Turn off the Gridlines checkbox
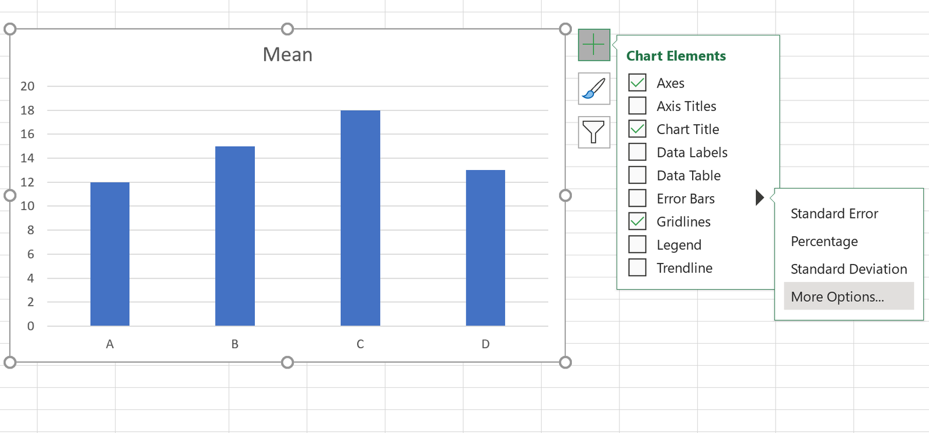Image resolution: width=929 pixels, height=433 pixels. (638, 222)
